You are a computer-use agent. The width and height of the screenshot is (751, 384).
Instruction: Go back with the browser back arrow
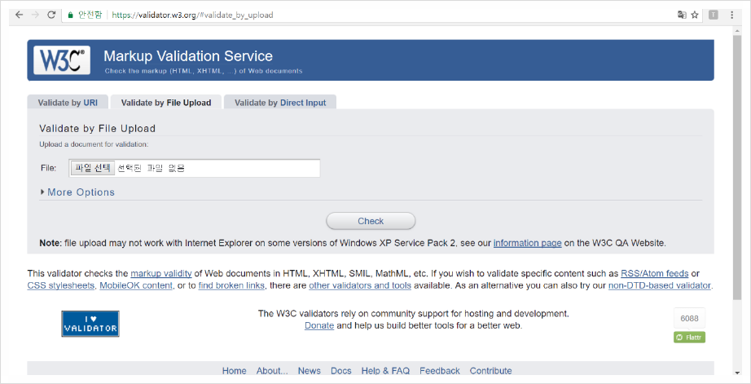(20, 15)
